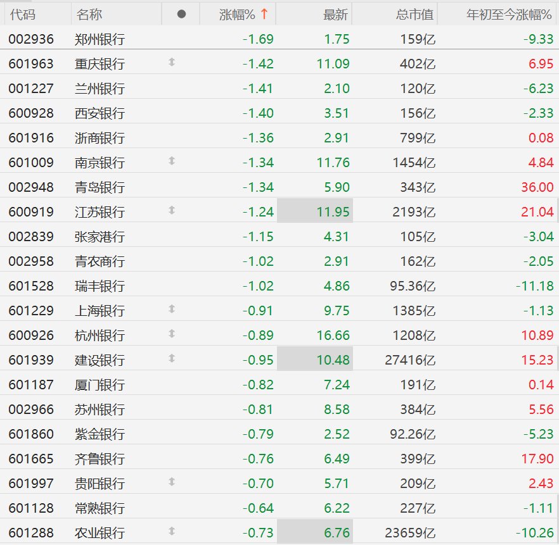Select stock code 002966

(31, 410)
